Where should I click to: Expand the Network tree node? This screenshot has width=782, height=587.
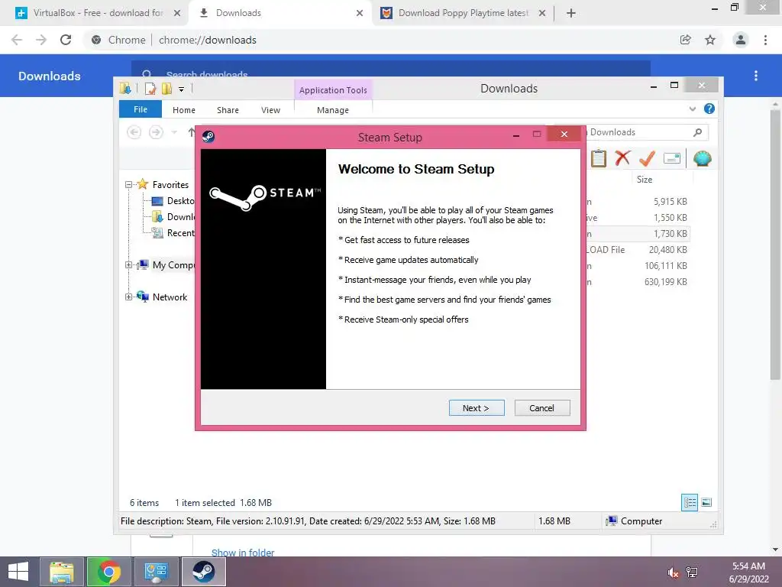[128, 297]
